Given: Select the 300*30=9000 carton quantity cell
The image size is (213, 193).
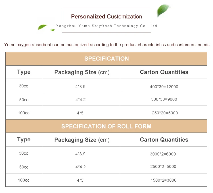Looking at the screenshot, I should click(x=164, y=99).
